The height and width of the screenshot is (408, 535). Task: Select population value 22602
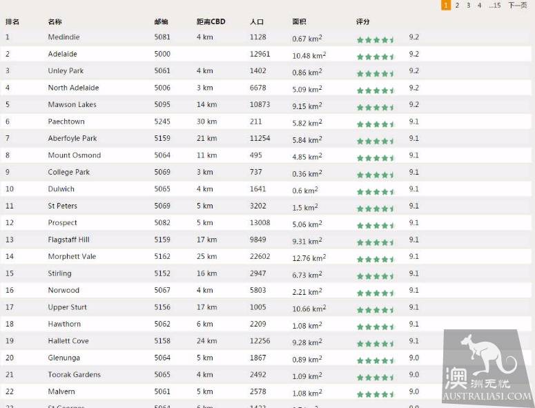click(x=260, y=257)
